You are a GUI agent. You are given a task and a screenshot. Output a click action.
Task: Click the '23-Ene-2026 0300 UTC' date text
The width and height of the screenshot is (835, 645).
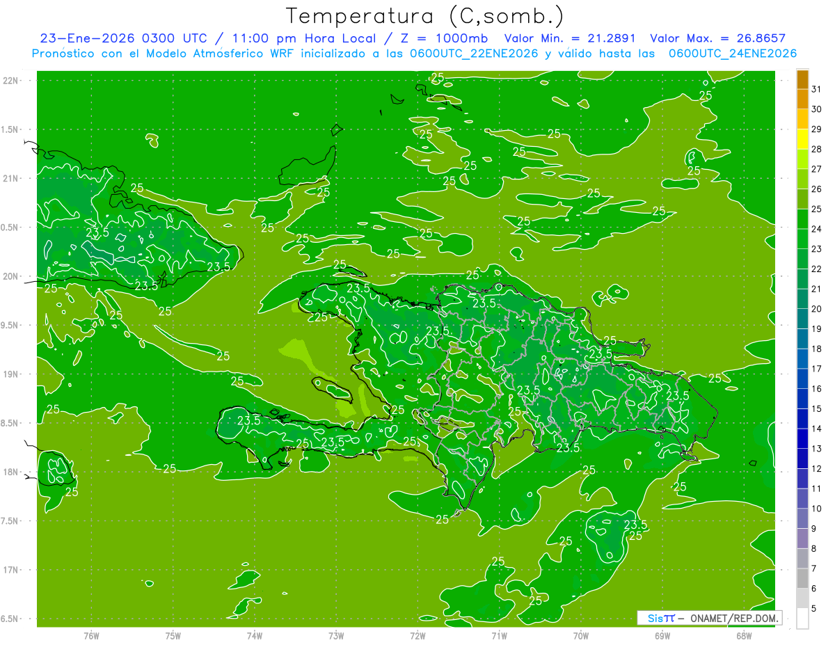pos(123,38)
